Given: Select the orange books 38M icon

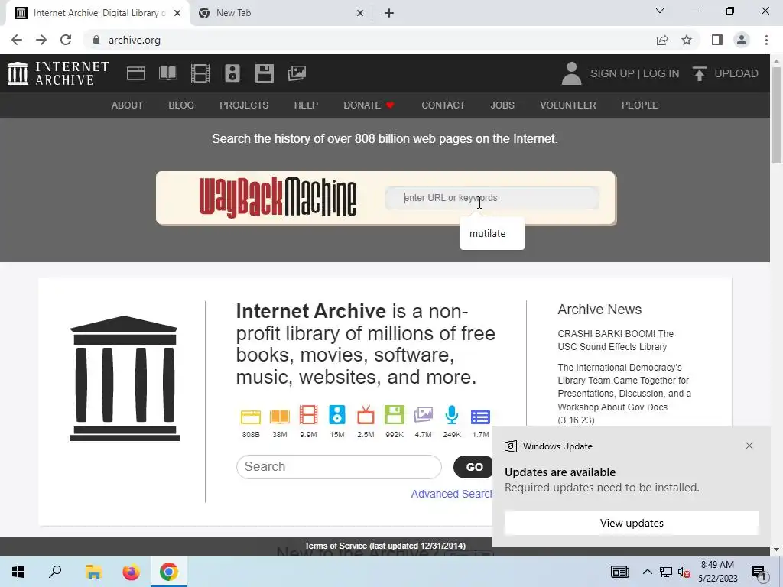Looking at the screenshot, I should coord(280,416).
